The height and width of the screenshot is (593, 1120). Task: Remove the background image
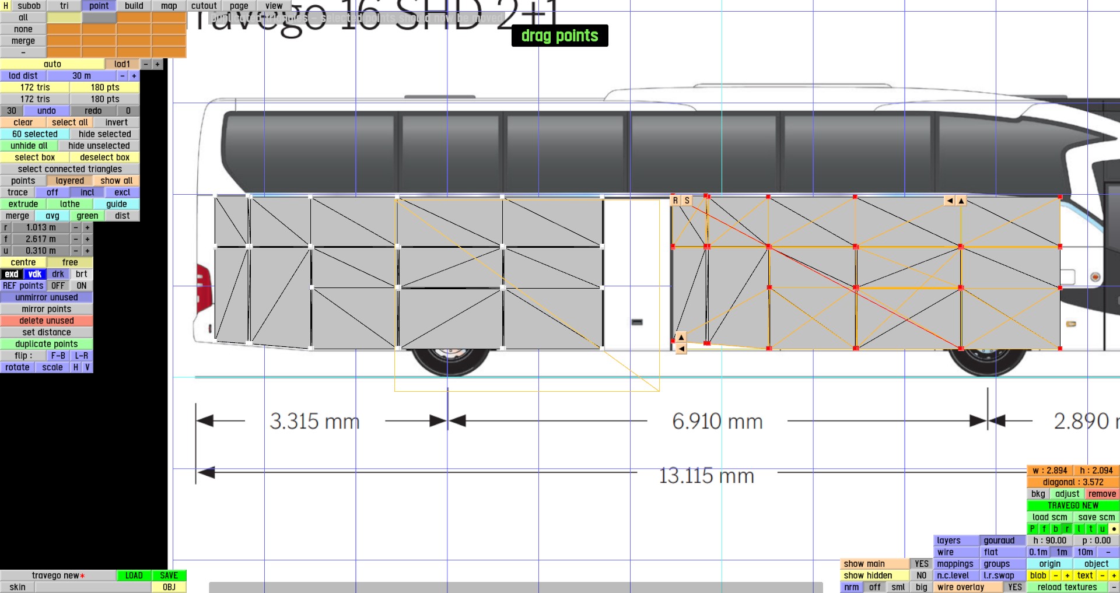pos(1102,494)
